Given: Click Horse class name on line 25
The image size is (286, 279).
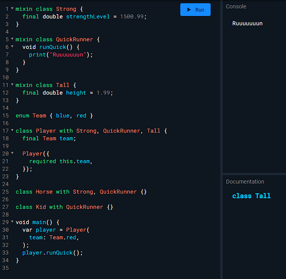Looking at the screenshot, I should [44, 192].
